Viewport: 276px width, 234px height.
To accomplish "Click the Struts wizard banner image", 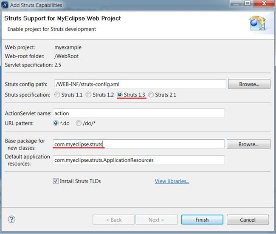I will [257, 24].
